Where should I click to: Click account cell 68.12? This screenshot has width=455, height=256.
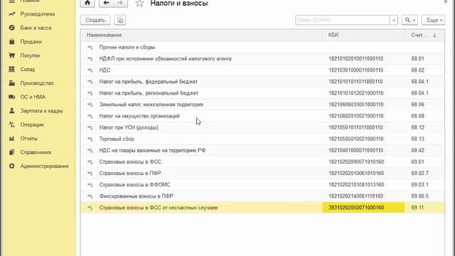point(417,127)
